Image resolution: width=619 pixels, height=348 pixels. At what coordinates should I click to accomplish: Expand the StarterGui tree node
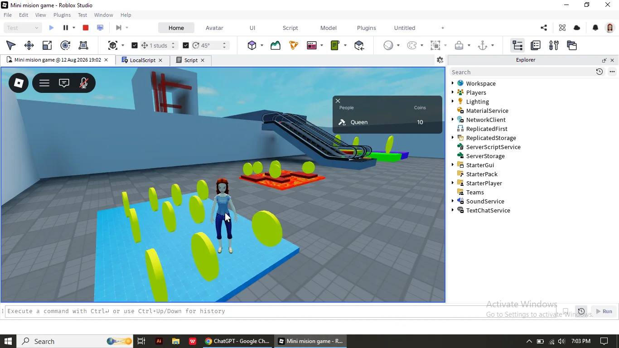click(x=453, y=165)
